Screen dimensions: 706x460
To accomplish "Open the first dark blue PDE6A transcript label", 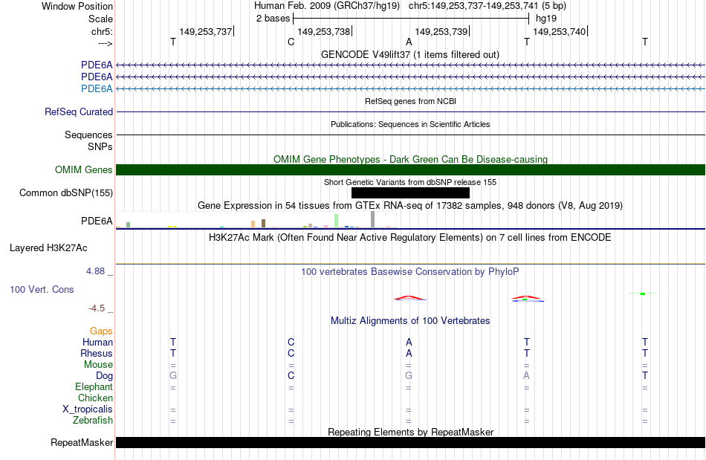I will click(x=97, y=65).
